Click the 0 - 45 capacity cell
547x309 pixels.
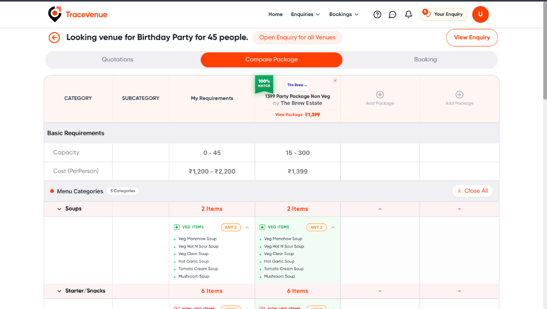click(212, 152)
